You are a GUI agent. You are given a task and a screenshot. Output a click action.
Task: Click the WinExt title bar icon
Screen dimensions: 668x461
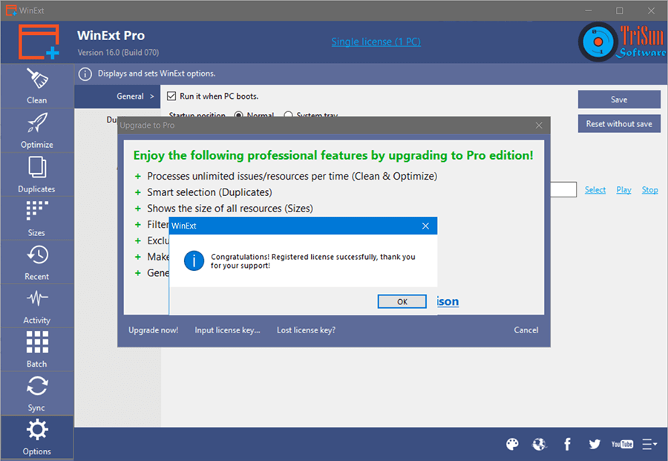coord(11,10)
